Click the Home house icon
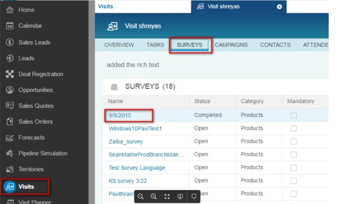347x204 pixels. coord(10,10)
